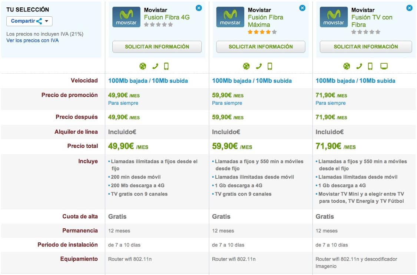The width and height of the screenshot is (417, 275).
Task: Click mobile icon under Fusión Fibra Máxima
Action: 270,66
